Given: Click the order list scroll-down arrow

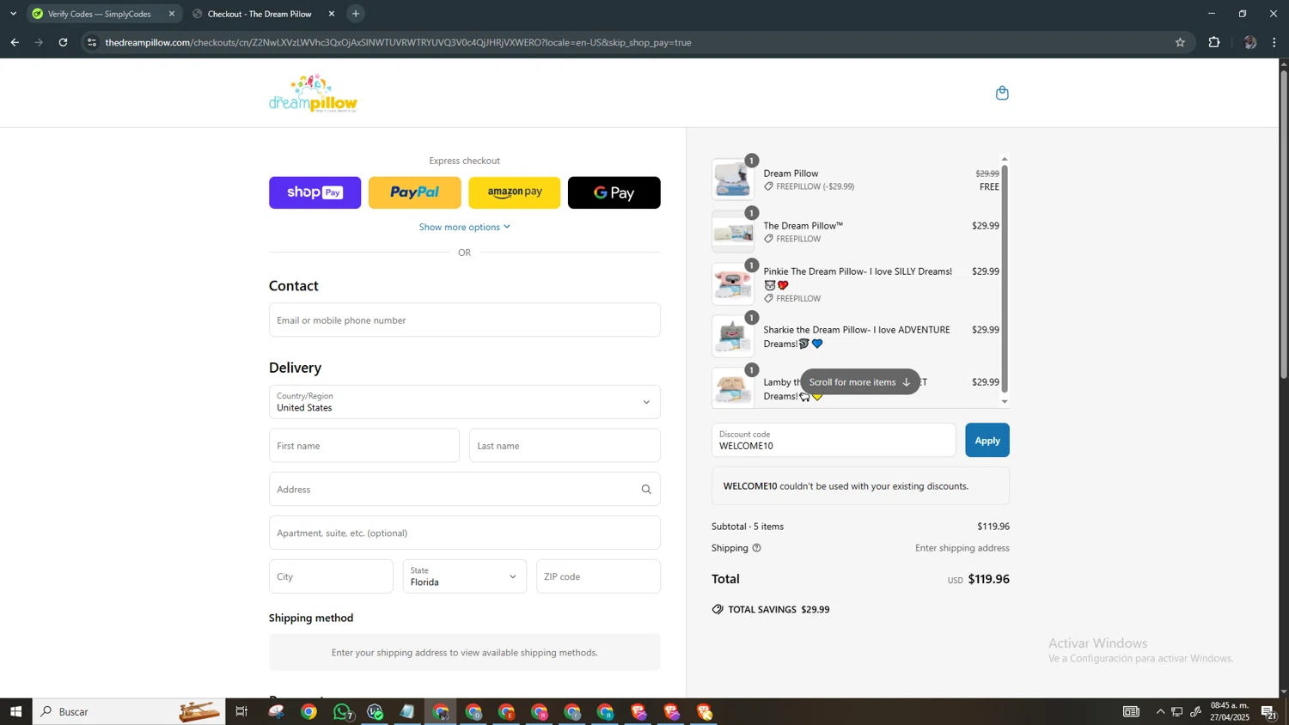Looking at the screenshot, I should (1005, 402).
